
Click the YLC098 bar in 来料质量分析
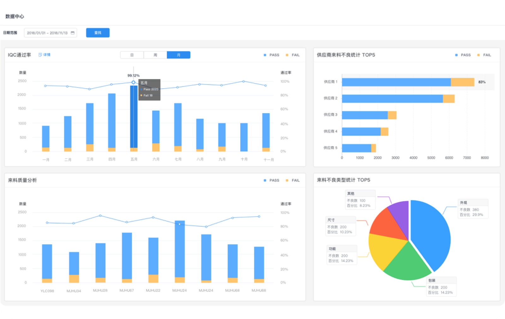pos(47,262)
